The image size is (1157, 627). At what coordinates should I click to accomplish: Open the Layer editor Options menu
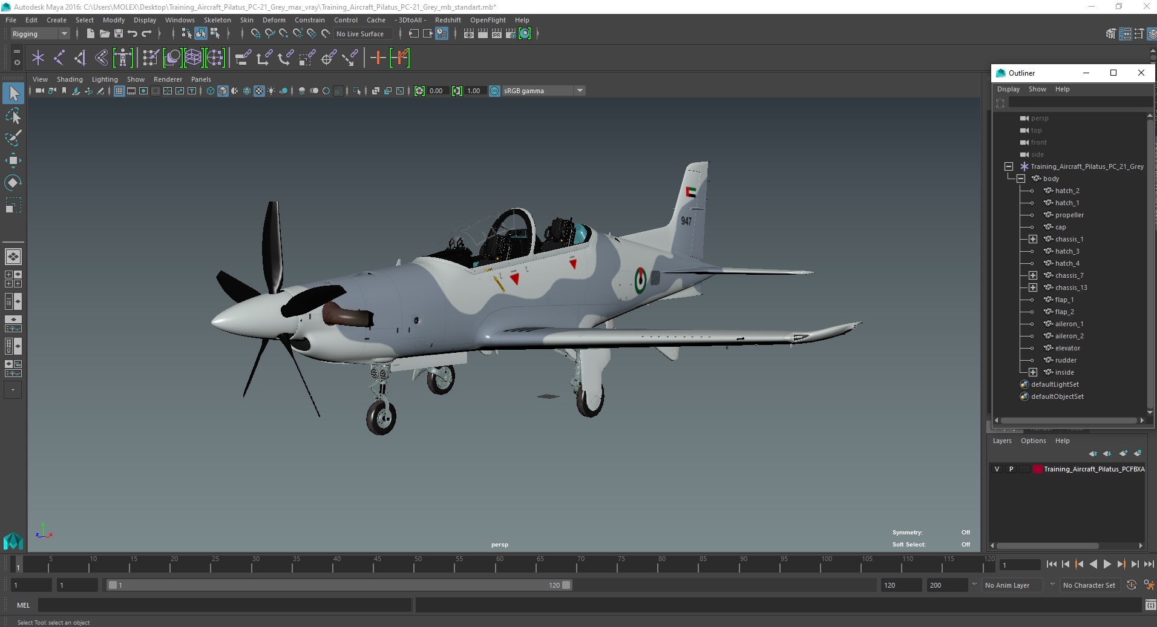(x=1033, y=441)
